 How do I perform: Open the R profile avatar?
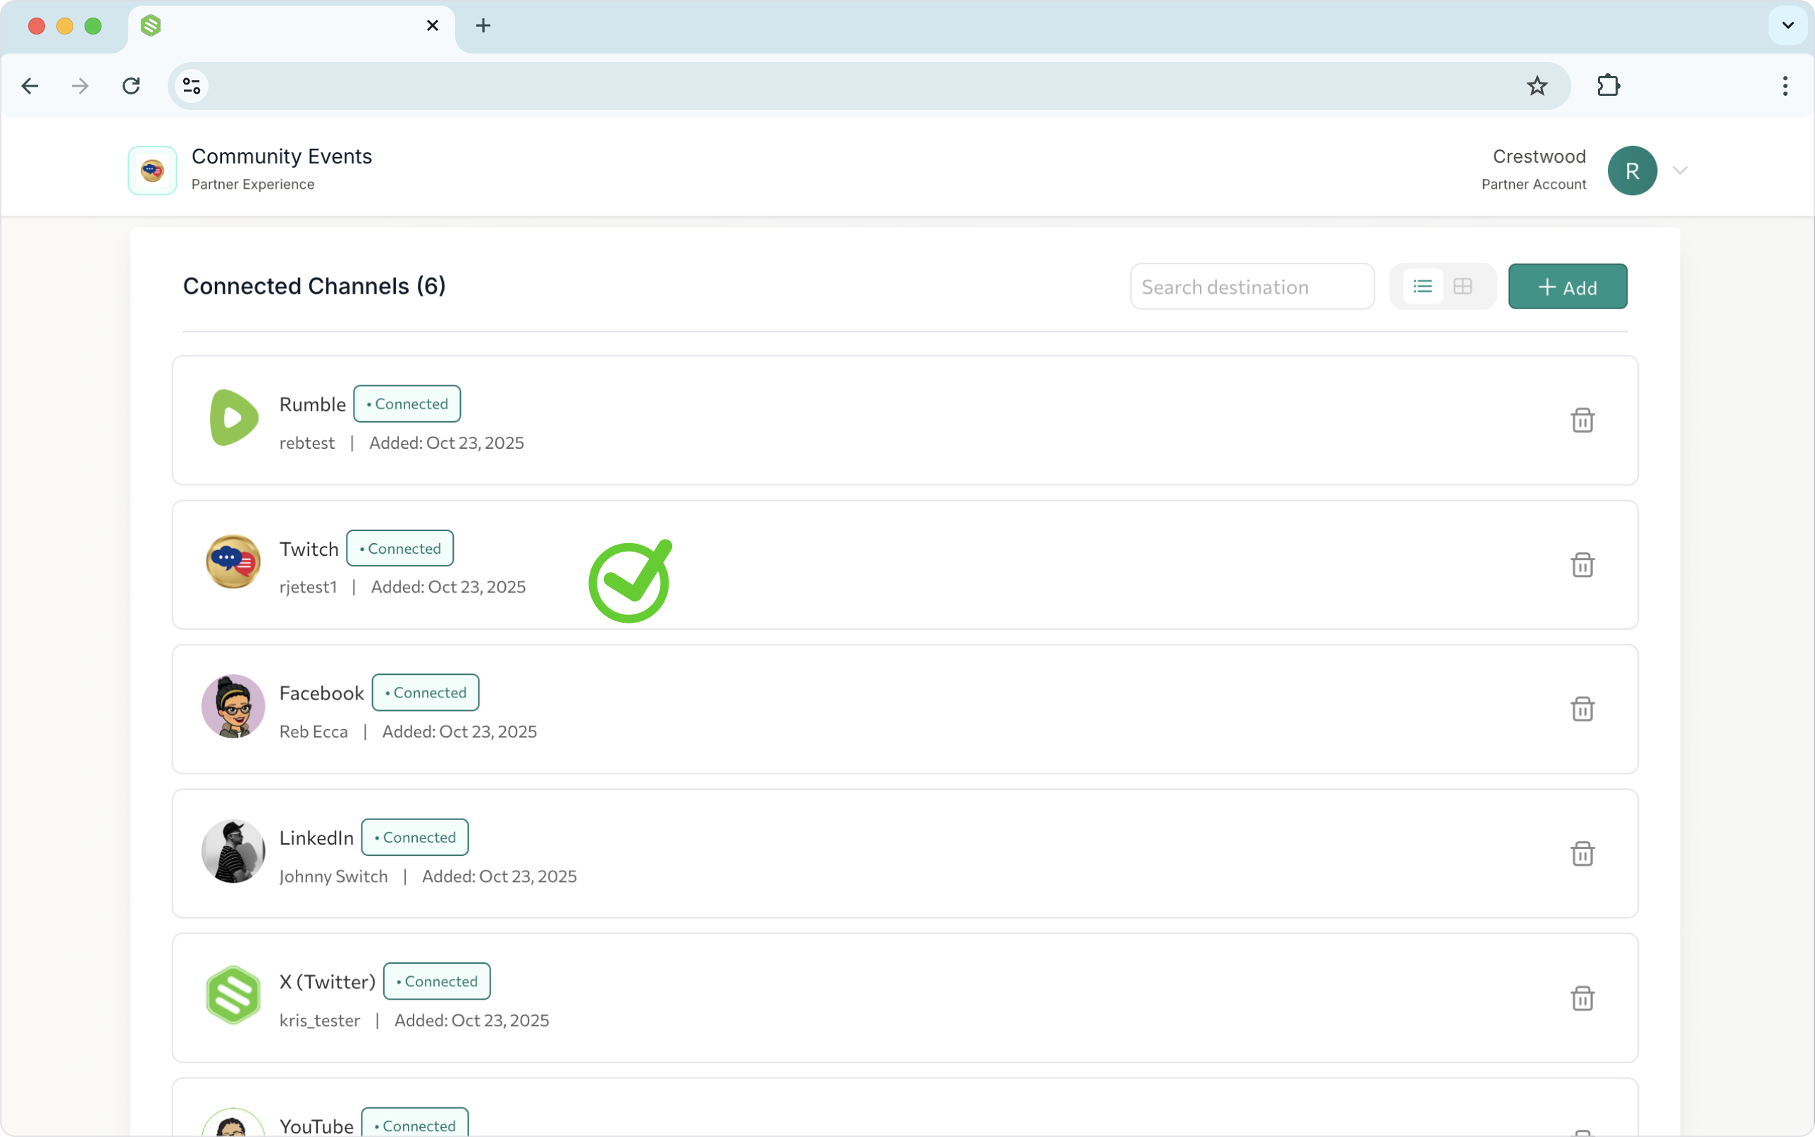(x=1633, y=170)
